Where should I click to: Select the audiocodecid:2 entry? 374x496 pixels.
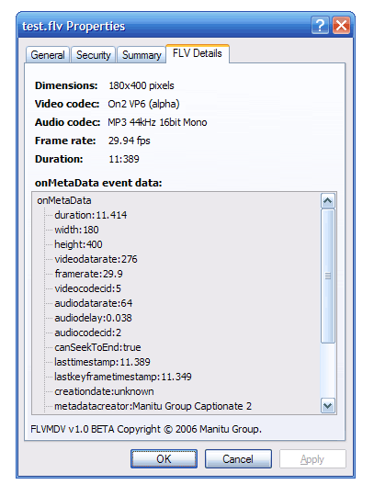(x=87, y=333)
